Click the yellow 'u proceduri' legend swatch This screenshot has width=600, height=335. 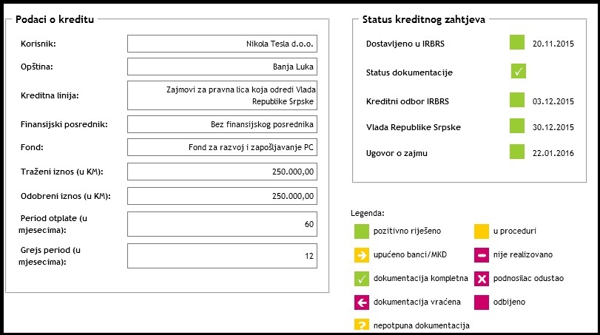(x=481, y=231)
